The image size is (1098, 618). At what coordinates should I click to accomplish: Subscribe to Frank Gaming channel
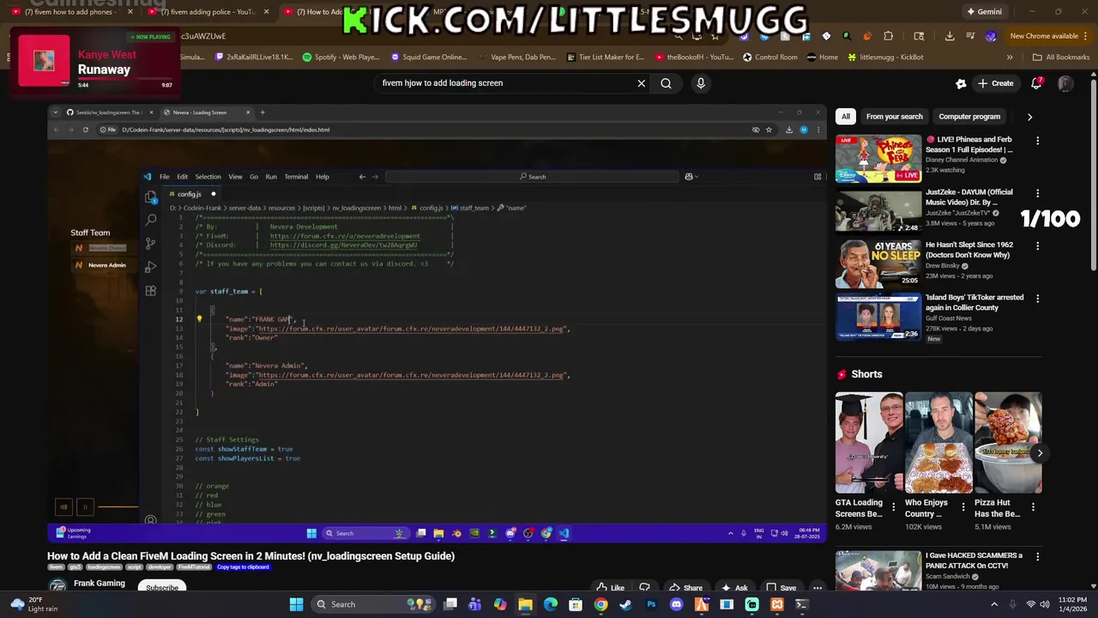(x=162, y=588)
